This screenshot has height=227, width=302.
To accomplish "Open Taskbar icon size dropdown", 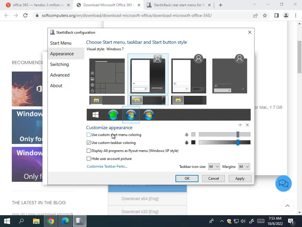I will point(214,167).
